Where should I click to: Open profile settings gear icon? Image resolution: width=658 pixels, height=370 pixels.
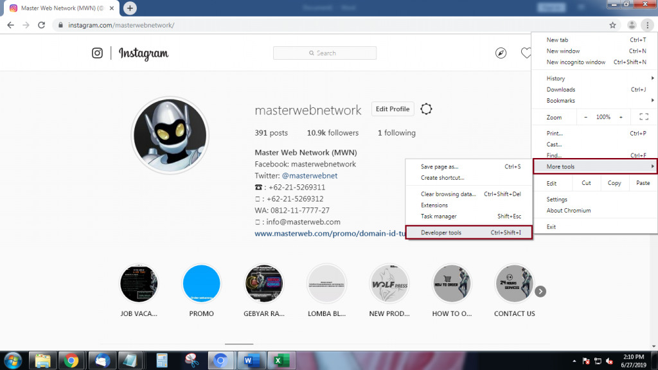point(426,109)
